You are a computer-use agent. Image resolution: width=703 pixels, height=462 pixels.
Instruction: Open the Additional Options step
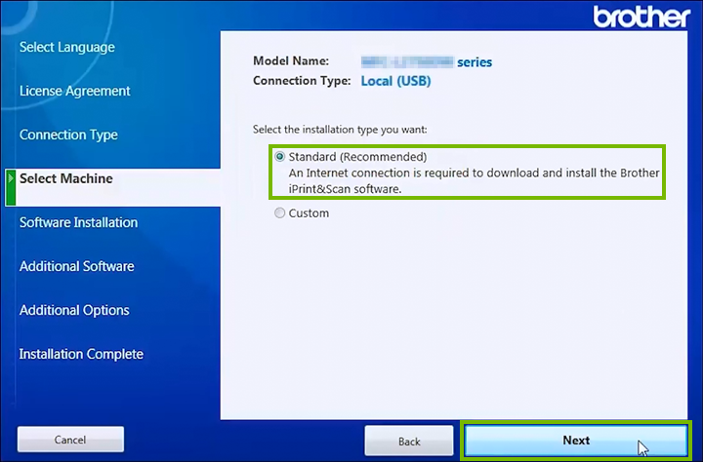point(74,310)
